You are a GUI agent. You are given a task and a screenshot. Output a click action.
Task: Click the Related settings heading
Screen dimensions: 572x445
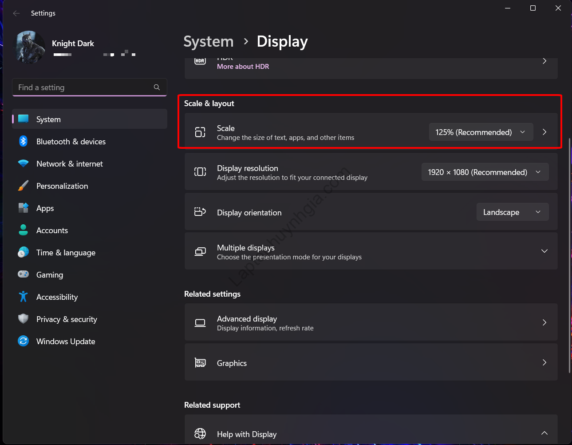tap(212, 294)
